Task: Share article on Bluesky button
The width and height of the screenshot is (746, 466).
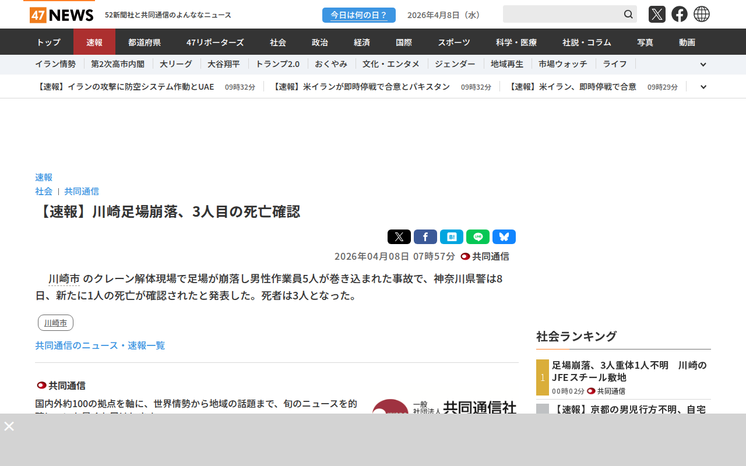Action: [x=504, y=236]
